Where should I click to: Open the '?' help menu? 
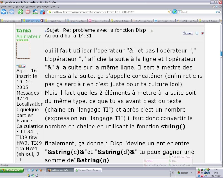click(x=58, y=6)
